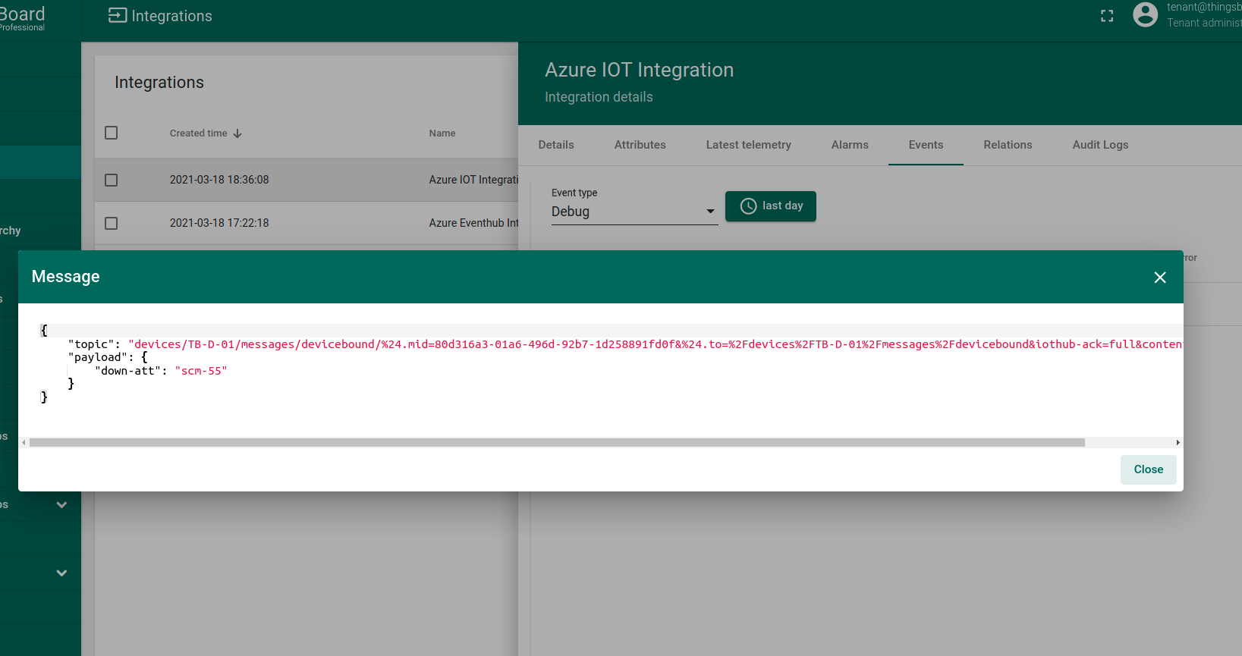Click the Integrations icon in top bar
1242x656 pixels.
[118, 15]
